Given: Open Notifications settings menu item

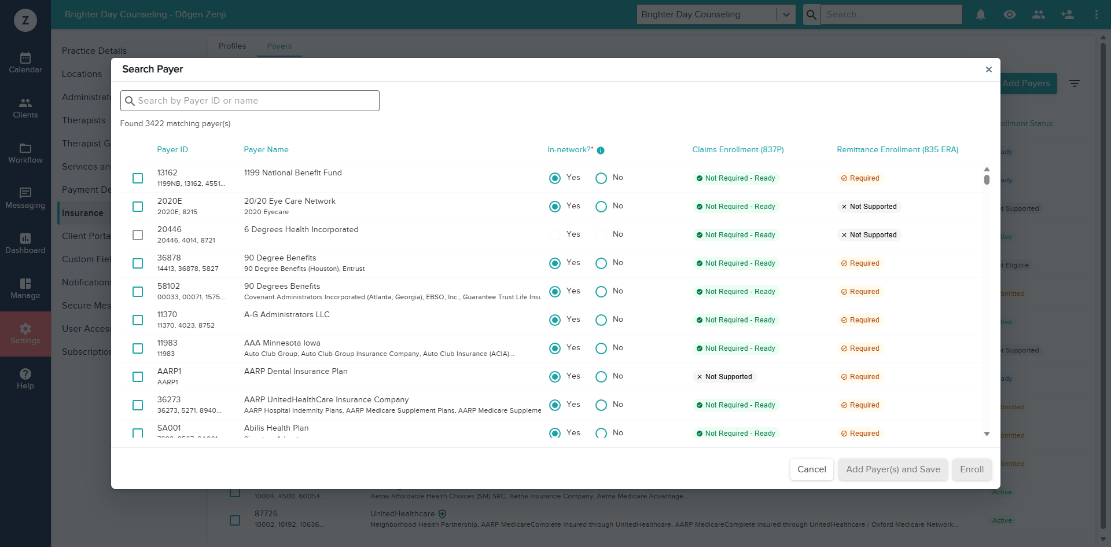Looking at the screenshot, I should click(x=87, y=282).
